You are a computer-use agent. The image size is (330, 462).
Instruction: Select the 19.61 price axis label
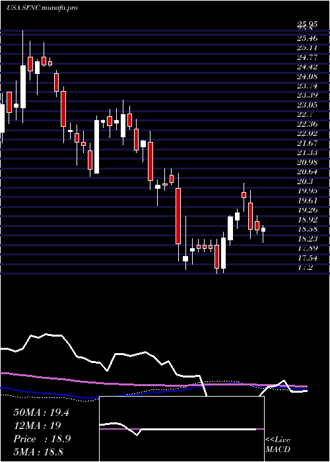(308, 201)
